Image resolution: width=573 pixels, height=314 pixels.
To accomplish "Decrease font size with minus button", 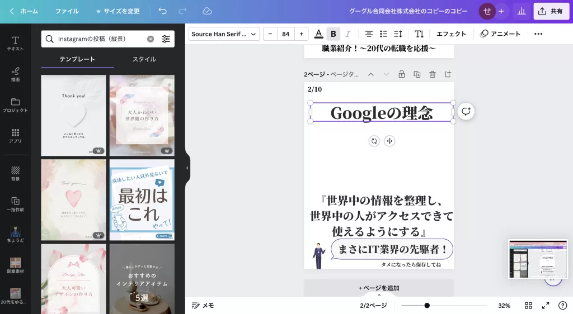I will tap(270, 34).
